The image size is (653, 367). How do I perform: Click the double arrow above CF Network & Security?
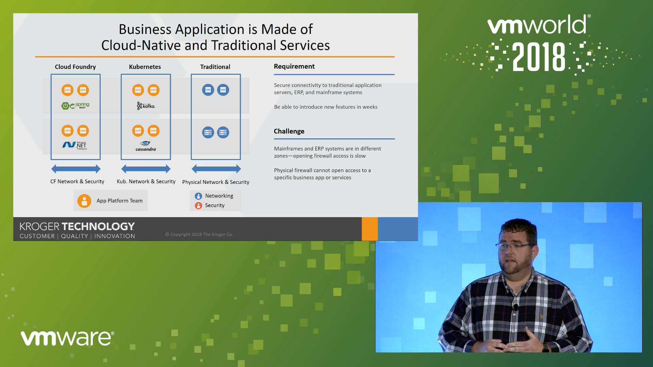(x=76, y=169)
